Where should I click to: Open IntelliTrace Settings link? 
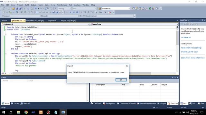[x=191, y=48]
